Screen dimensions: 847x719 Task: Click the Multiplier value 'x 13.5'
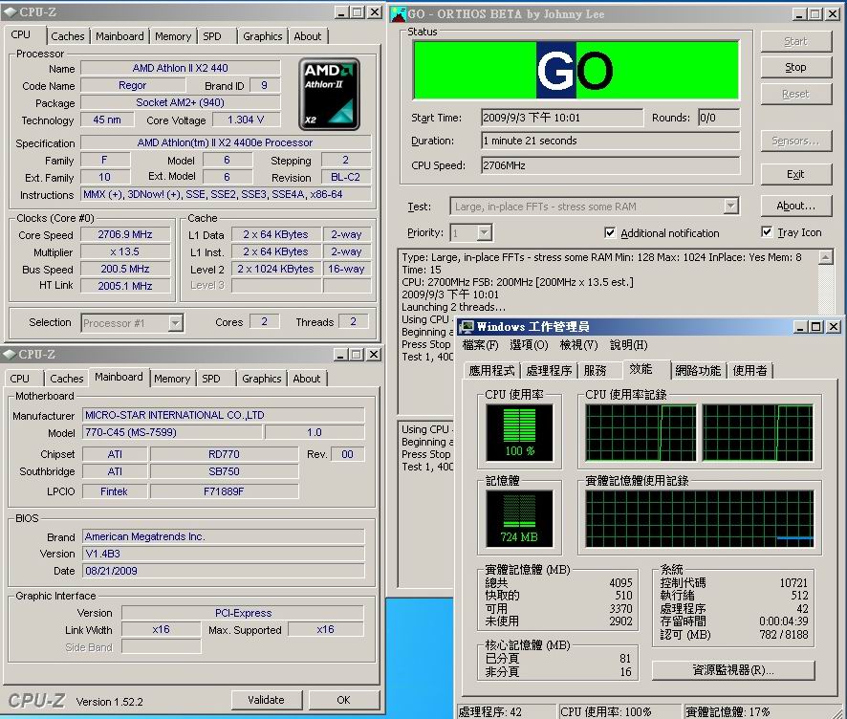125,251
